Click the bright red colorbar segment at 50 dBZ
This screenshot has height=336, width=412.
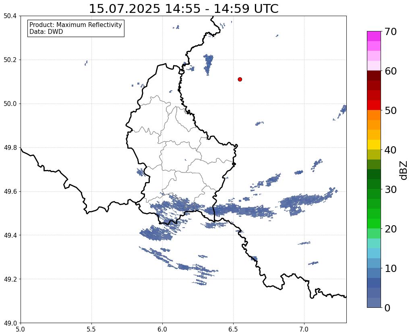[374, 105]
